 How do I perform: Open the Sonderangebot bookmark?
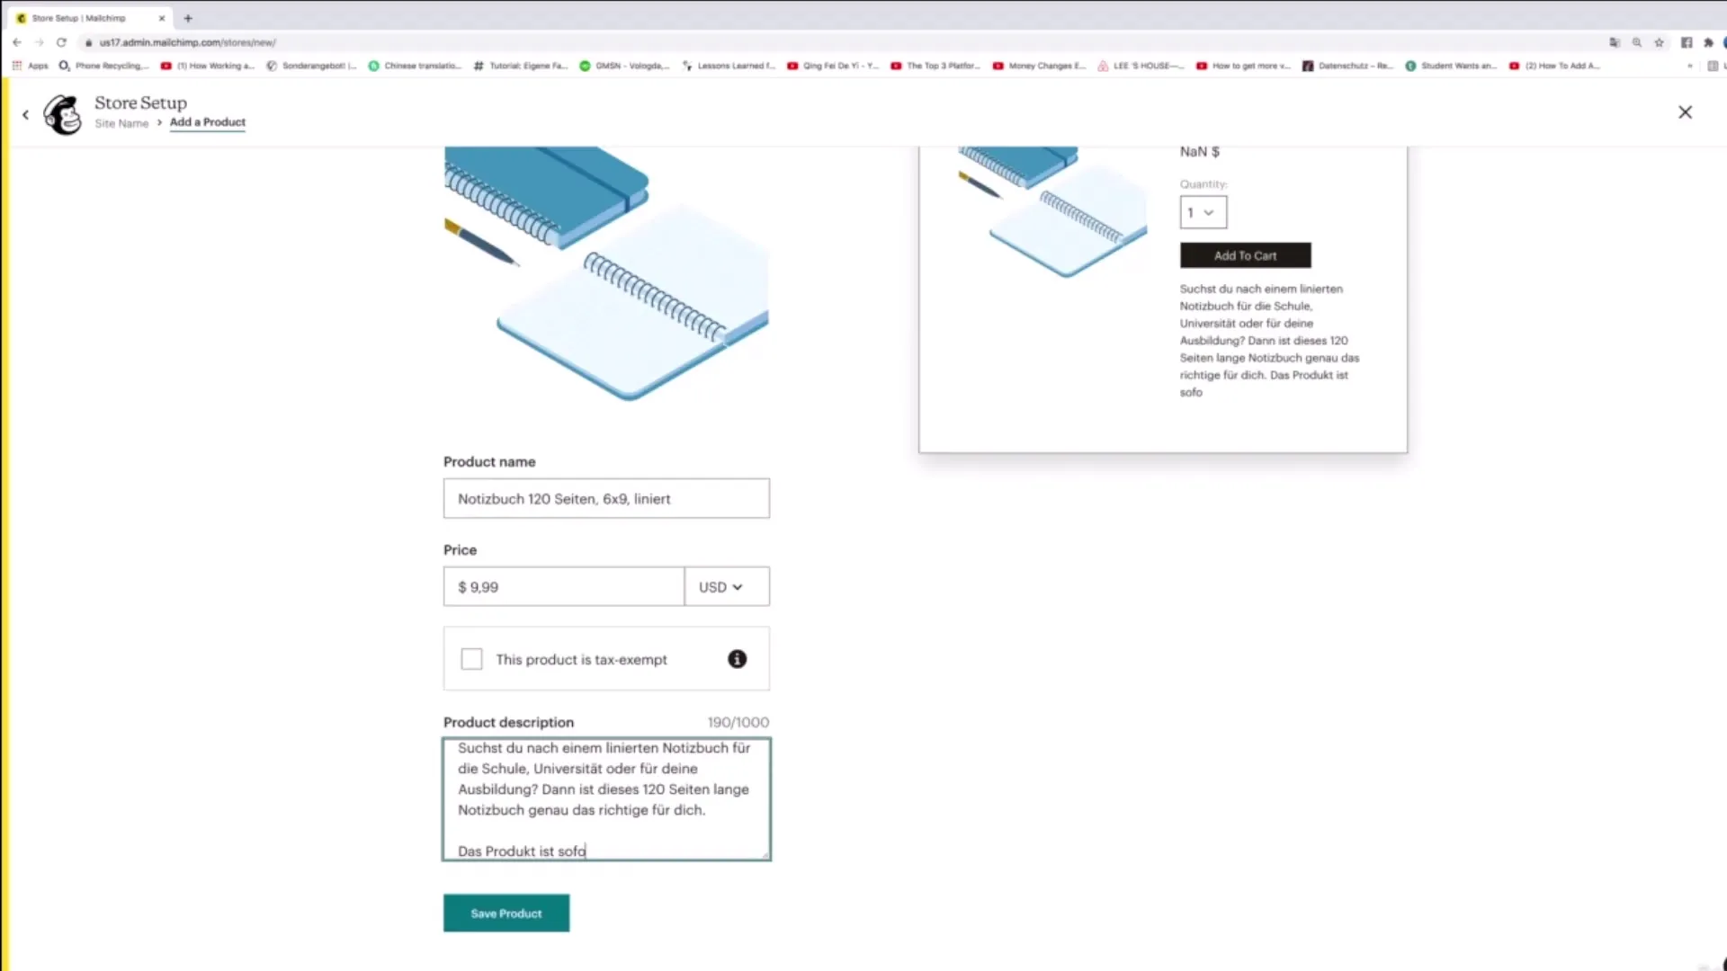pos(311,66)
